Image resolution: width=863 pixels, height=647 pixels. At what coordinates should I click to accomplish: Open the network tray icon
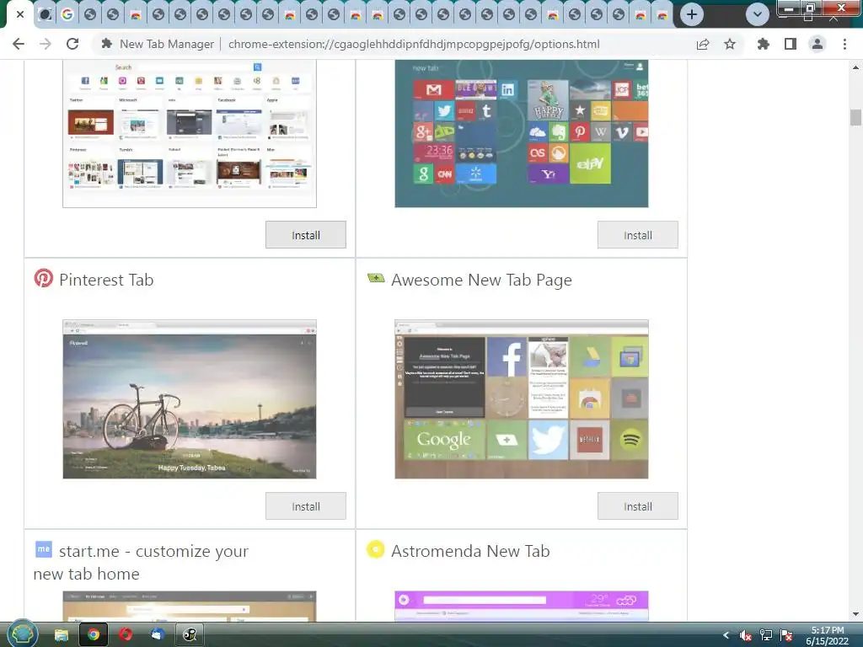point(766,635)
